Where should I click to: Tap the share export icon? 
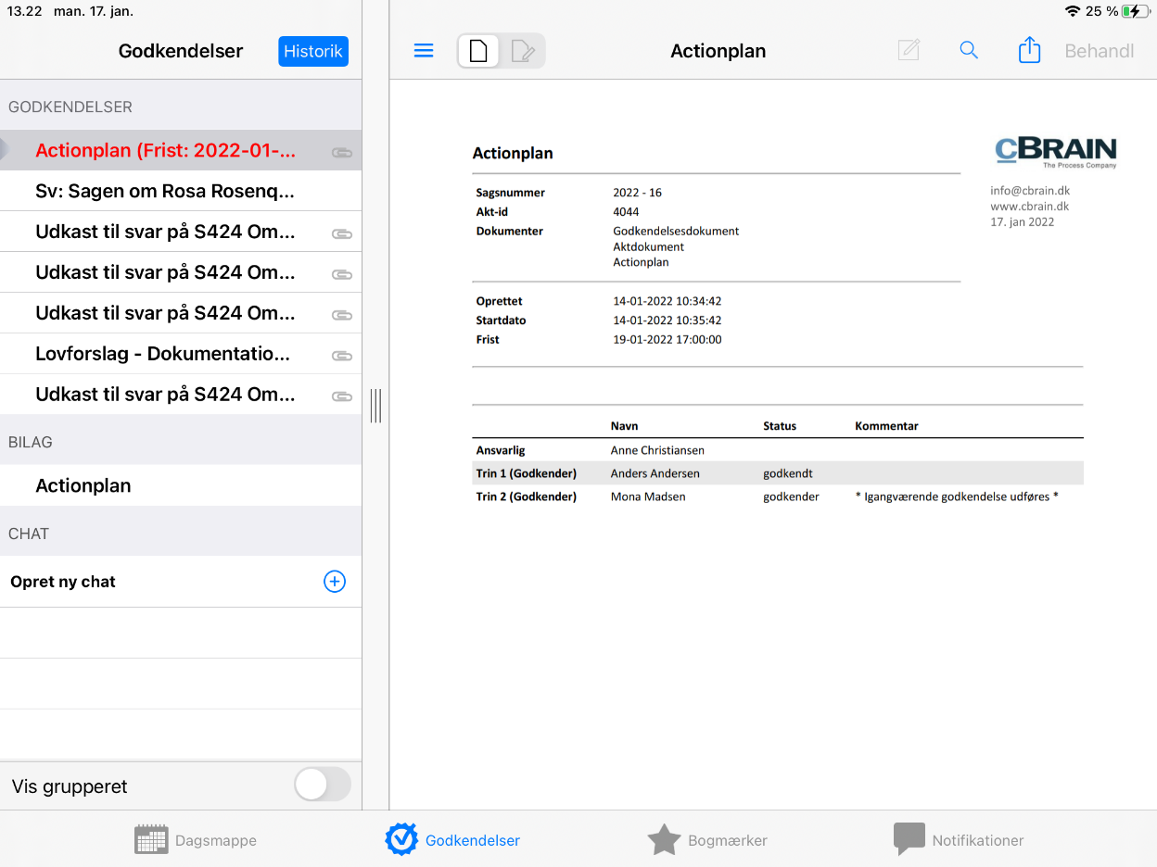click(1029, 51)
